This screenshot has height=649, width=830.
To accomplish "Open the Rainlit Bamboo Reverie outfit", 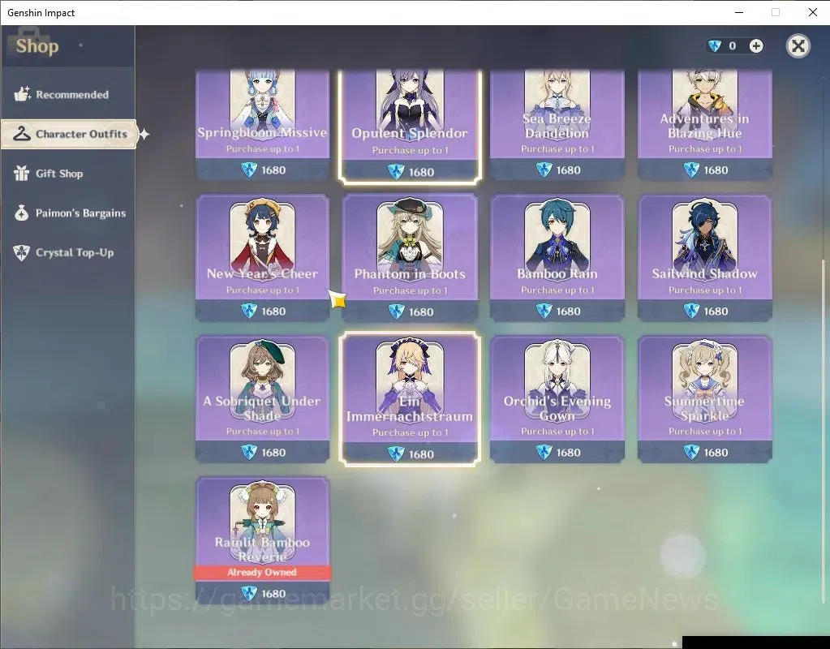I will coord(263,540).
